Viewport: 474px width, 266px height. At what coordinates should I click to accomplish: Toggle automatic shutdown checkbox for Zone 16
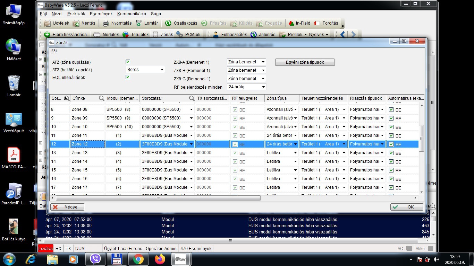coord(391,179)
